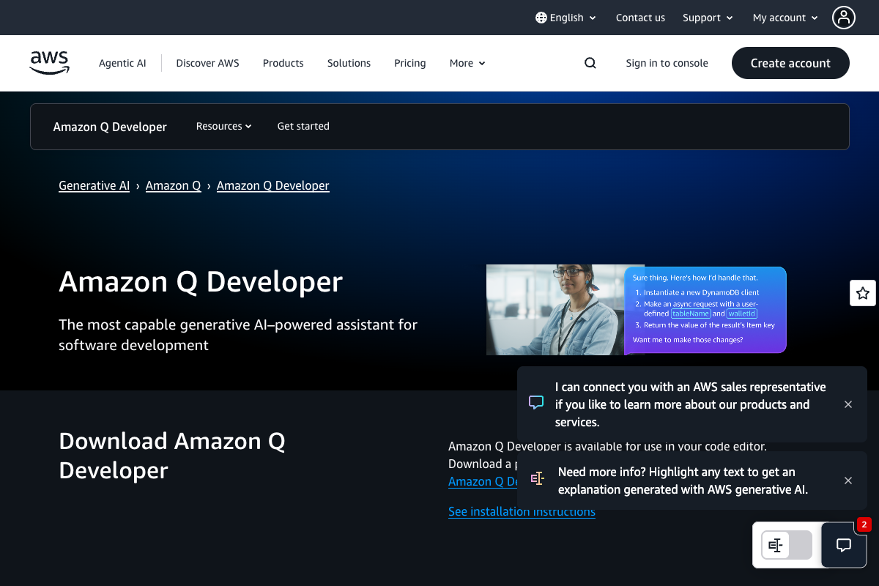Screen dimensions: 879x586
Task: Expand the My account menu
Action: (x=785, y=18)
